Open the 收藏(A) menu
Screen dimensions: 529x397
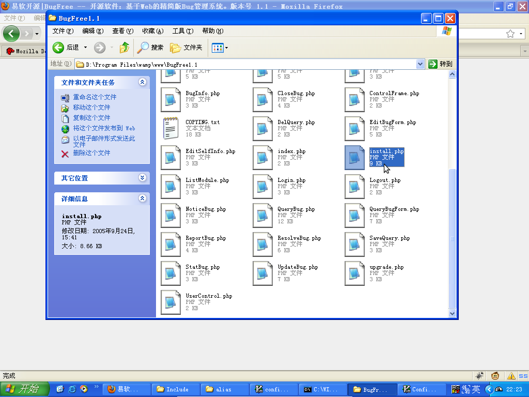(153, 31)
